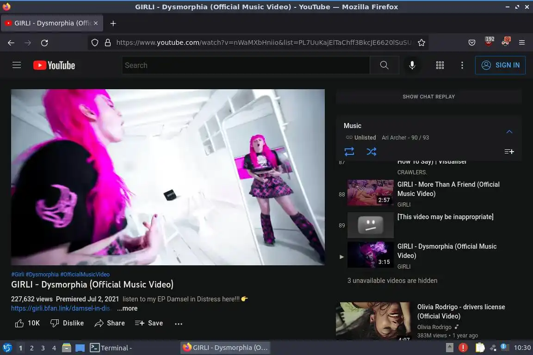Open a new browser tab
Screen dimensions: 533x355
point(113,23)
